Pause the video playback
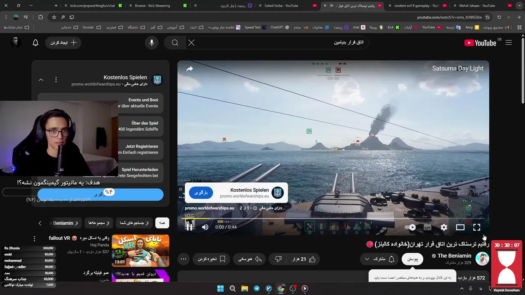The width and height of the screenshot is (525, 295). 189,227
